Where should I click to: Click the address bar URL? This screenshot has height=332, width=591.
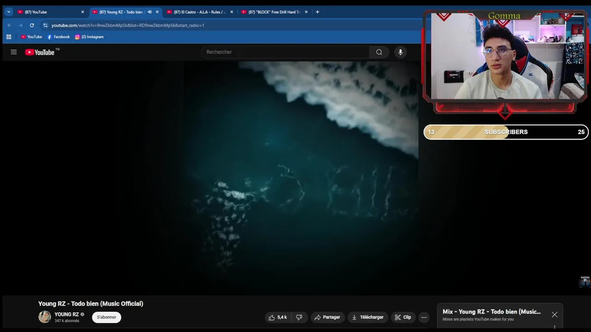pyautogui.click(x=128, y=25)
